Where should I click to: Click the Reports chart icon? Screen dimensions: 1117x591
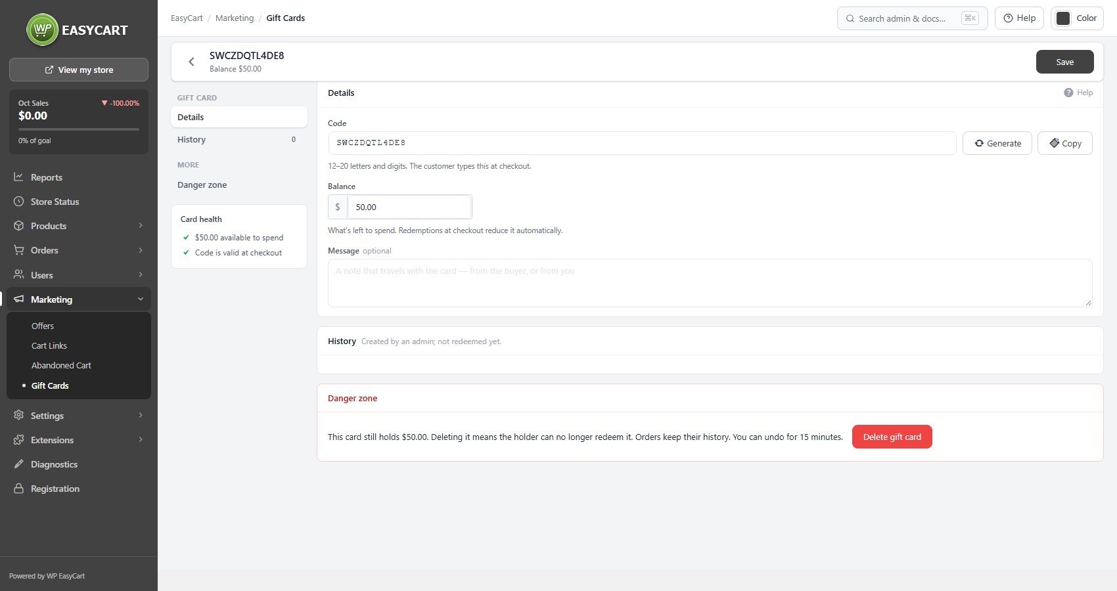pos(18,177)
